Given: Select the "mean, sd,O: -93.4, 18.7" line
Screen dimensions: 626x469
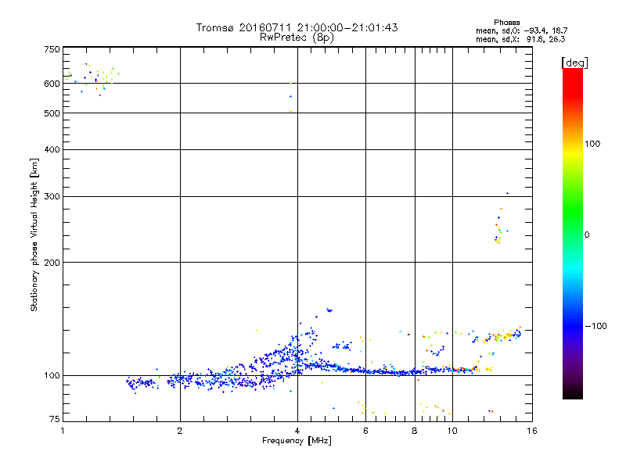Looking at the screenshot, I should click(521, 30).
